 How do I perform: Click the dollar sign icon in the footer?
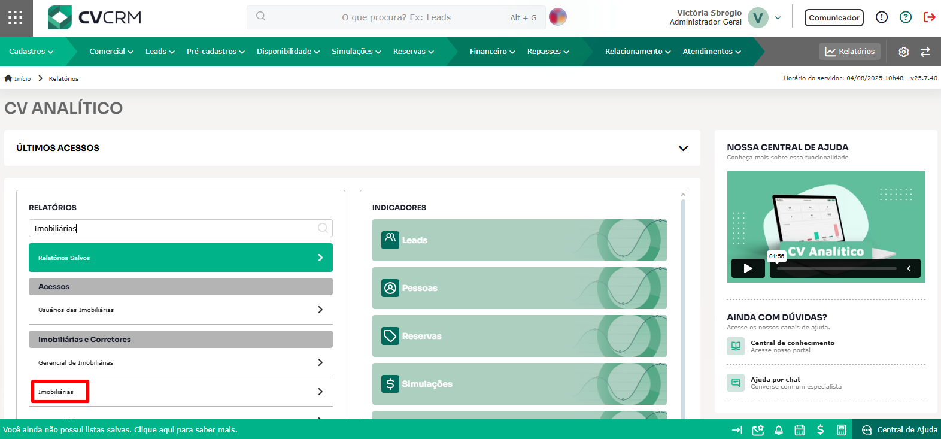click(820, 429)
